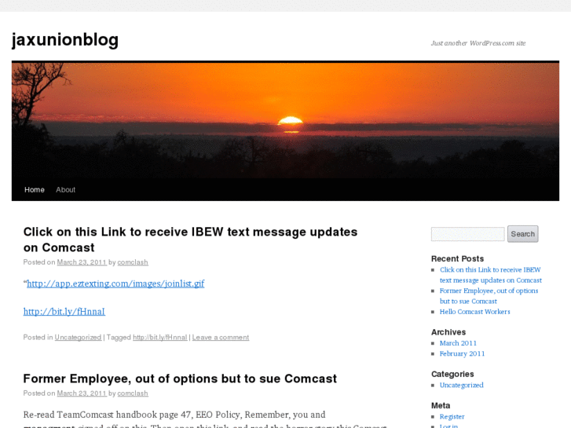Open the eztexting joinlist.gif link
Image resolution: width=571 pixels, height=428 pixels.
(x=115, y=284)
